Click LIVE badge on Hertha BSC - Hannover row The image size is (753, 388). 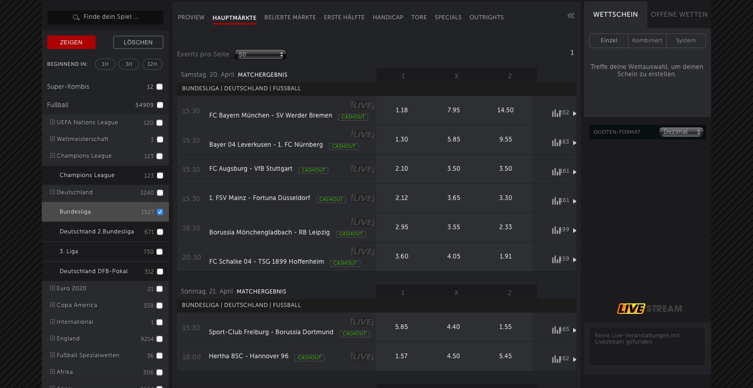pyautogui.click(x=362, y=356)
